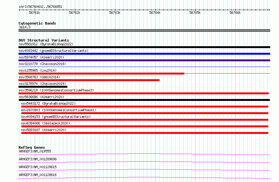The height and width of the screenshot is (182, 279).
Task: Open variant nsv4084153 (gnomADStructuralVariants) label
Action: coord(56,117)
